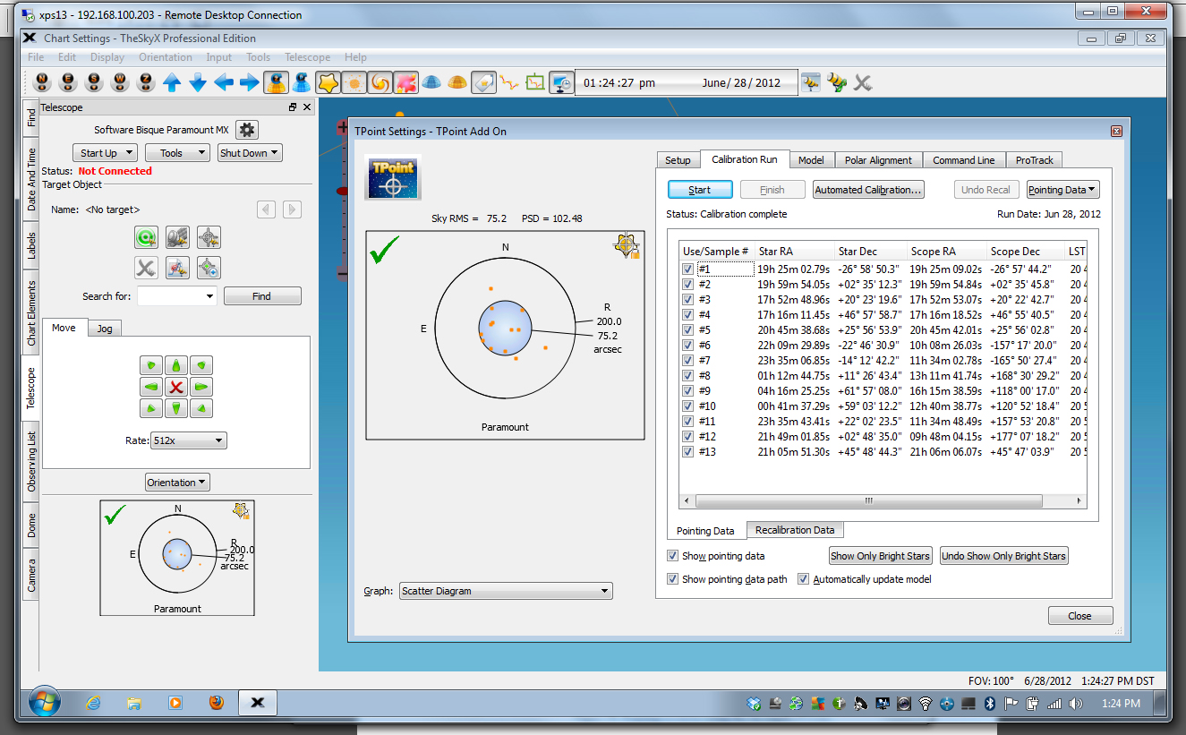Switch to the ProTrack tab
Screen dimensions: 1186x735
(x=1034, y=160)
